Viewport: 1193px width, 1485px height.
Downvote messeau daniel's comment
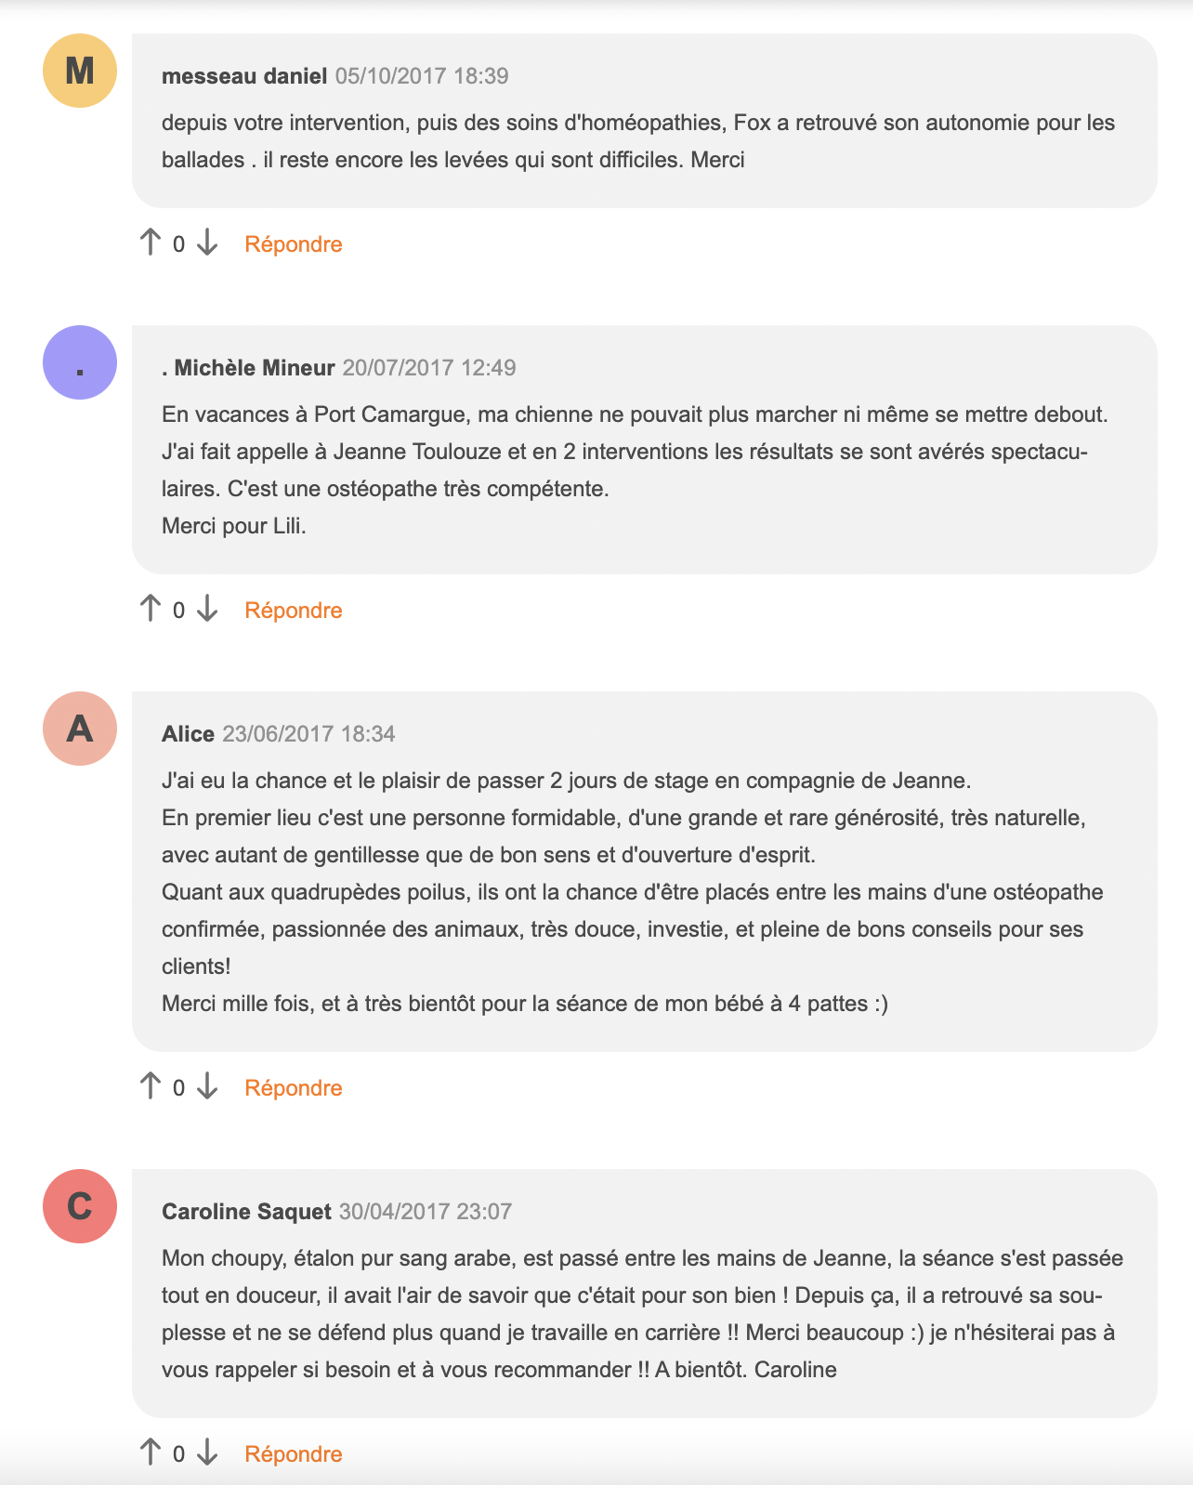click(207, 243)
